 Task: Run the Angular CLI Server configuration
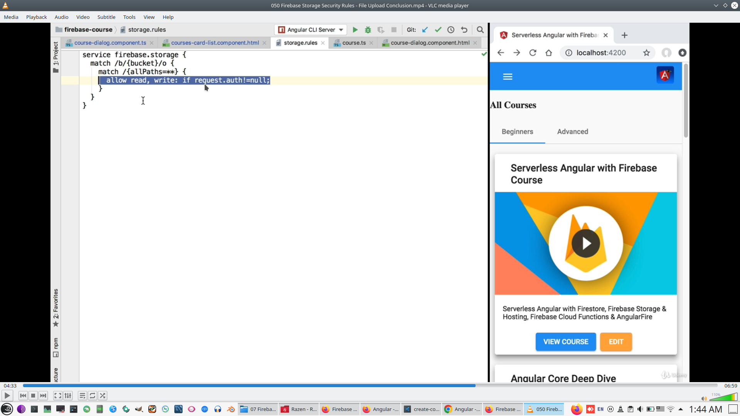point(355,30)
